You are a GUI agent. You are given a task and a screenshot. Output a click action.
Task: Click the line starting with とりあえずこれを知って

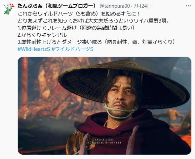click(93, 21)
